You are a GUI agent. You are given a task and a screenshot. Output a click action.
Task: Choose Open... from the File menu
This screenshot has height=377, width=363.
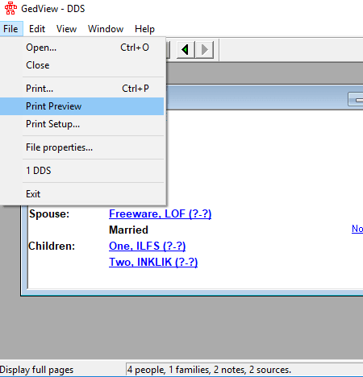(x=82, y=48)
